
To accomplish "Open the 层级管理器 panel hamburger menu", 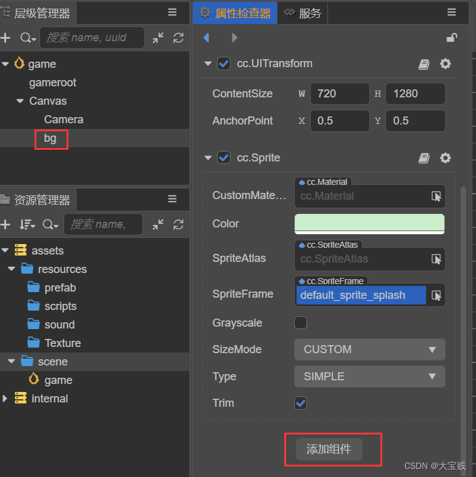I will [173, 12].
